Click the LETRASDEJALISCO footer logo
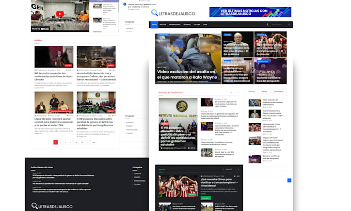 point(52,206)
